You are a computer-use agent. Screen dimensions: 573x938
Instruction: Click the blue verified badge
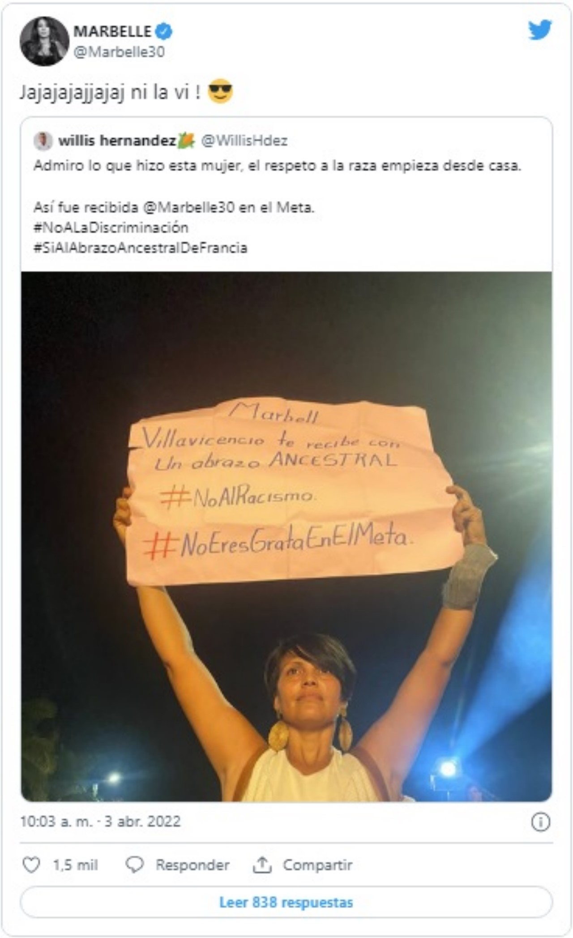pos(164,31)
